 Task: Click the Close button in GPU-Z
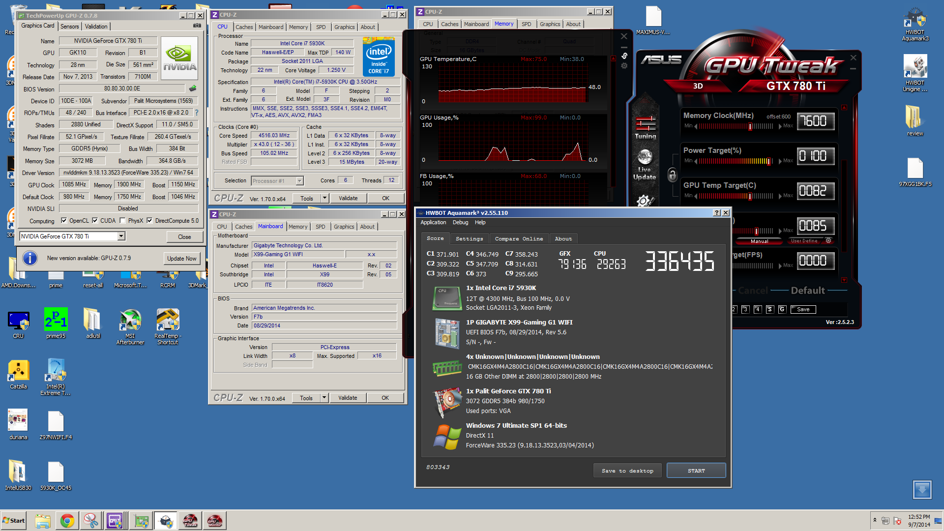point(184,236)
